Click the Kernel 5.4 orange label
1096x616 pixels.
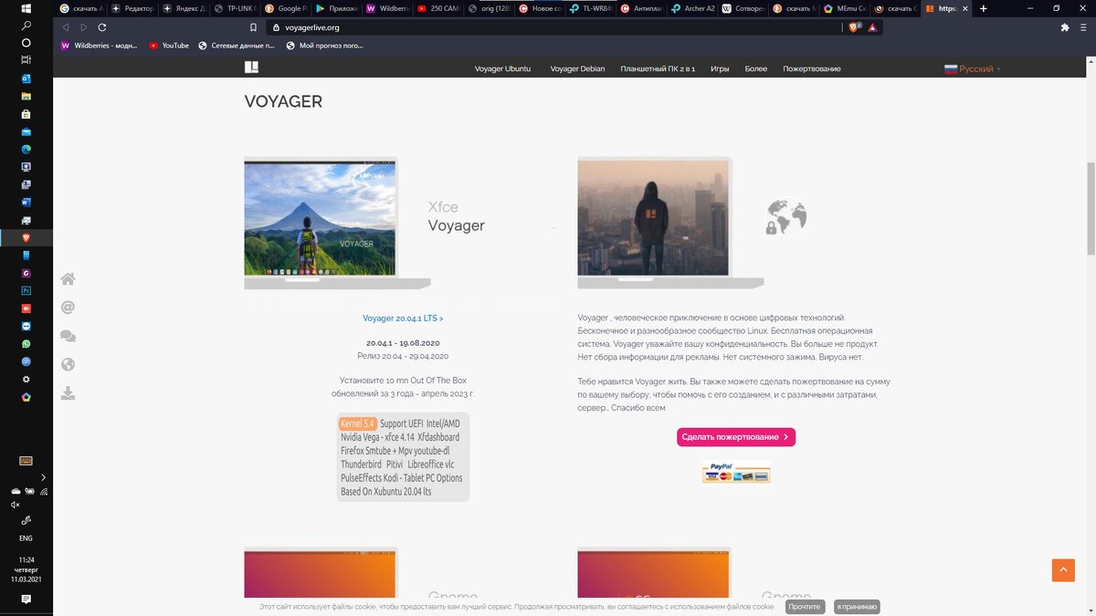358,423
